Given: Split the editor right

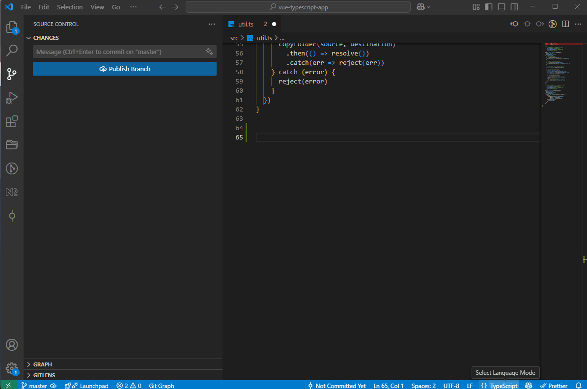Looking at the screenshot, I should click(x=566, y=24).
